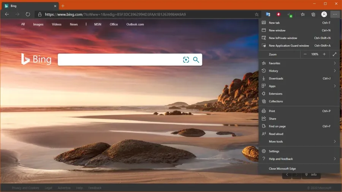The width and height of the screenshot is (342, 192).
Task: Select Find on page
Action: (299, 126)
